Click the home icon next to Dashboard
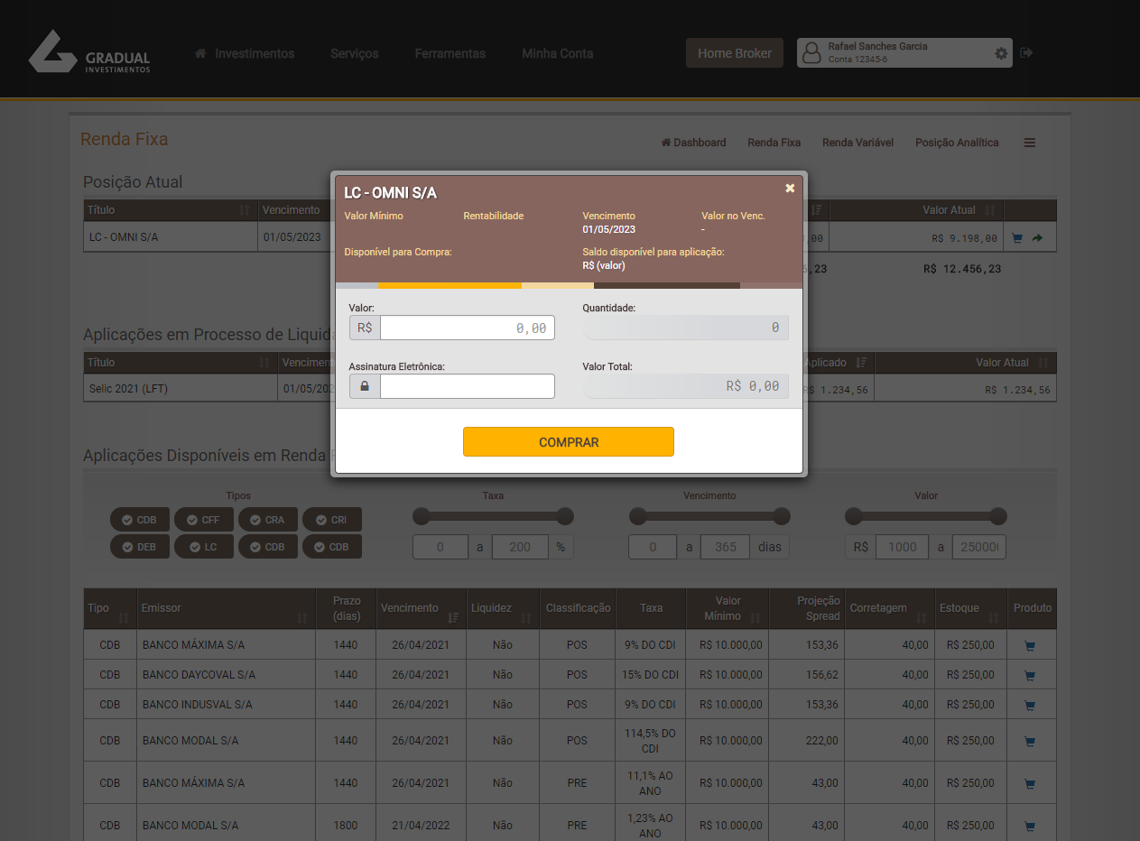The width and height of the screenshot is (1140, 841). coord(665,142)
